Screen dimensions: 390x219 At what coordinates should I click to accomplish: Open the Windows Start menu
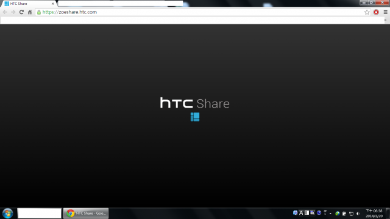pos(8,214)
